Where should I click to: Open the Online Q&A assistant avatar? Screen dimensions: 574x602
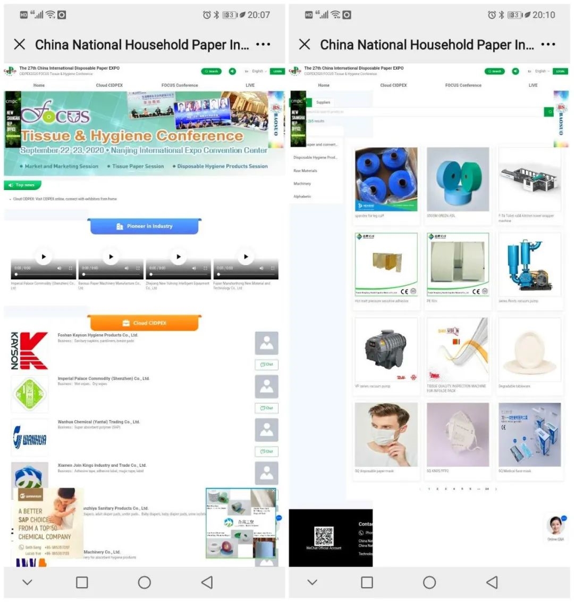555,526
